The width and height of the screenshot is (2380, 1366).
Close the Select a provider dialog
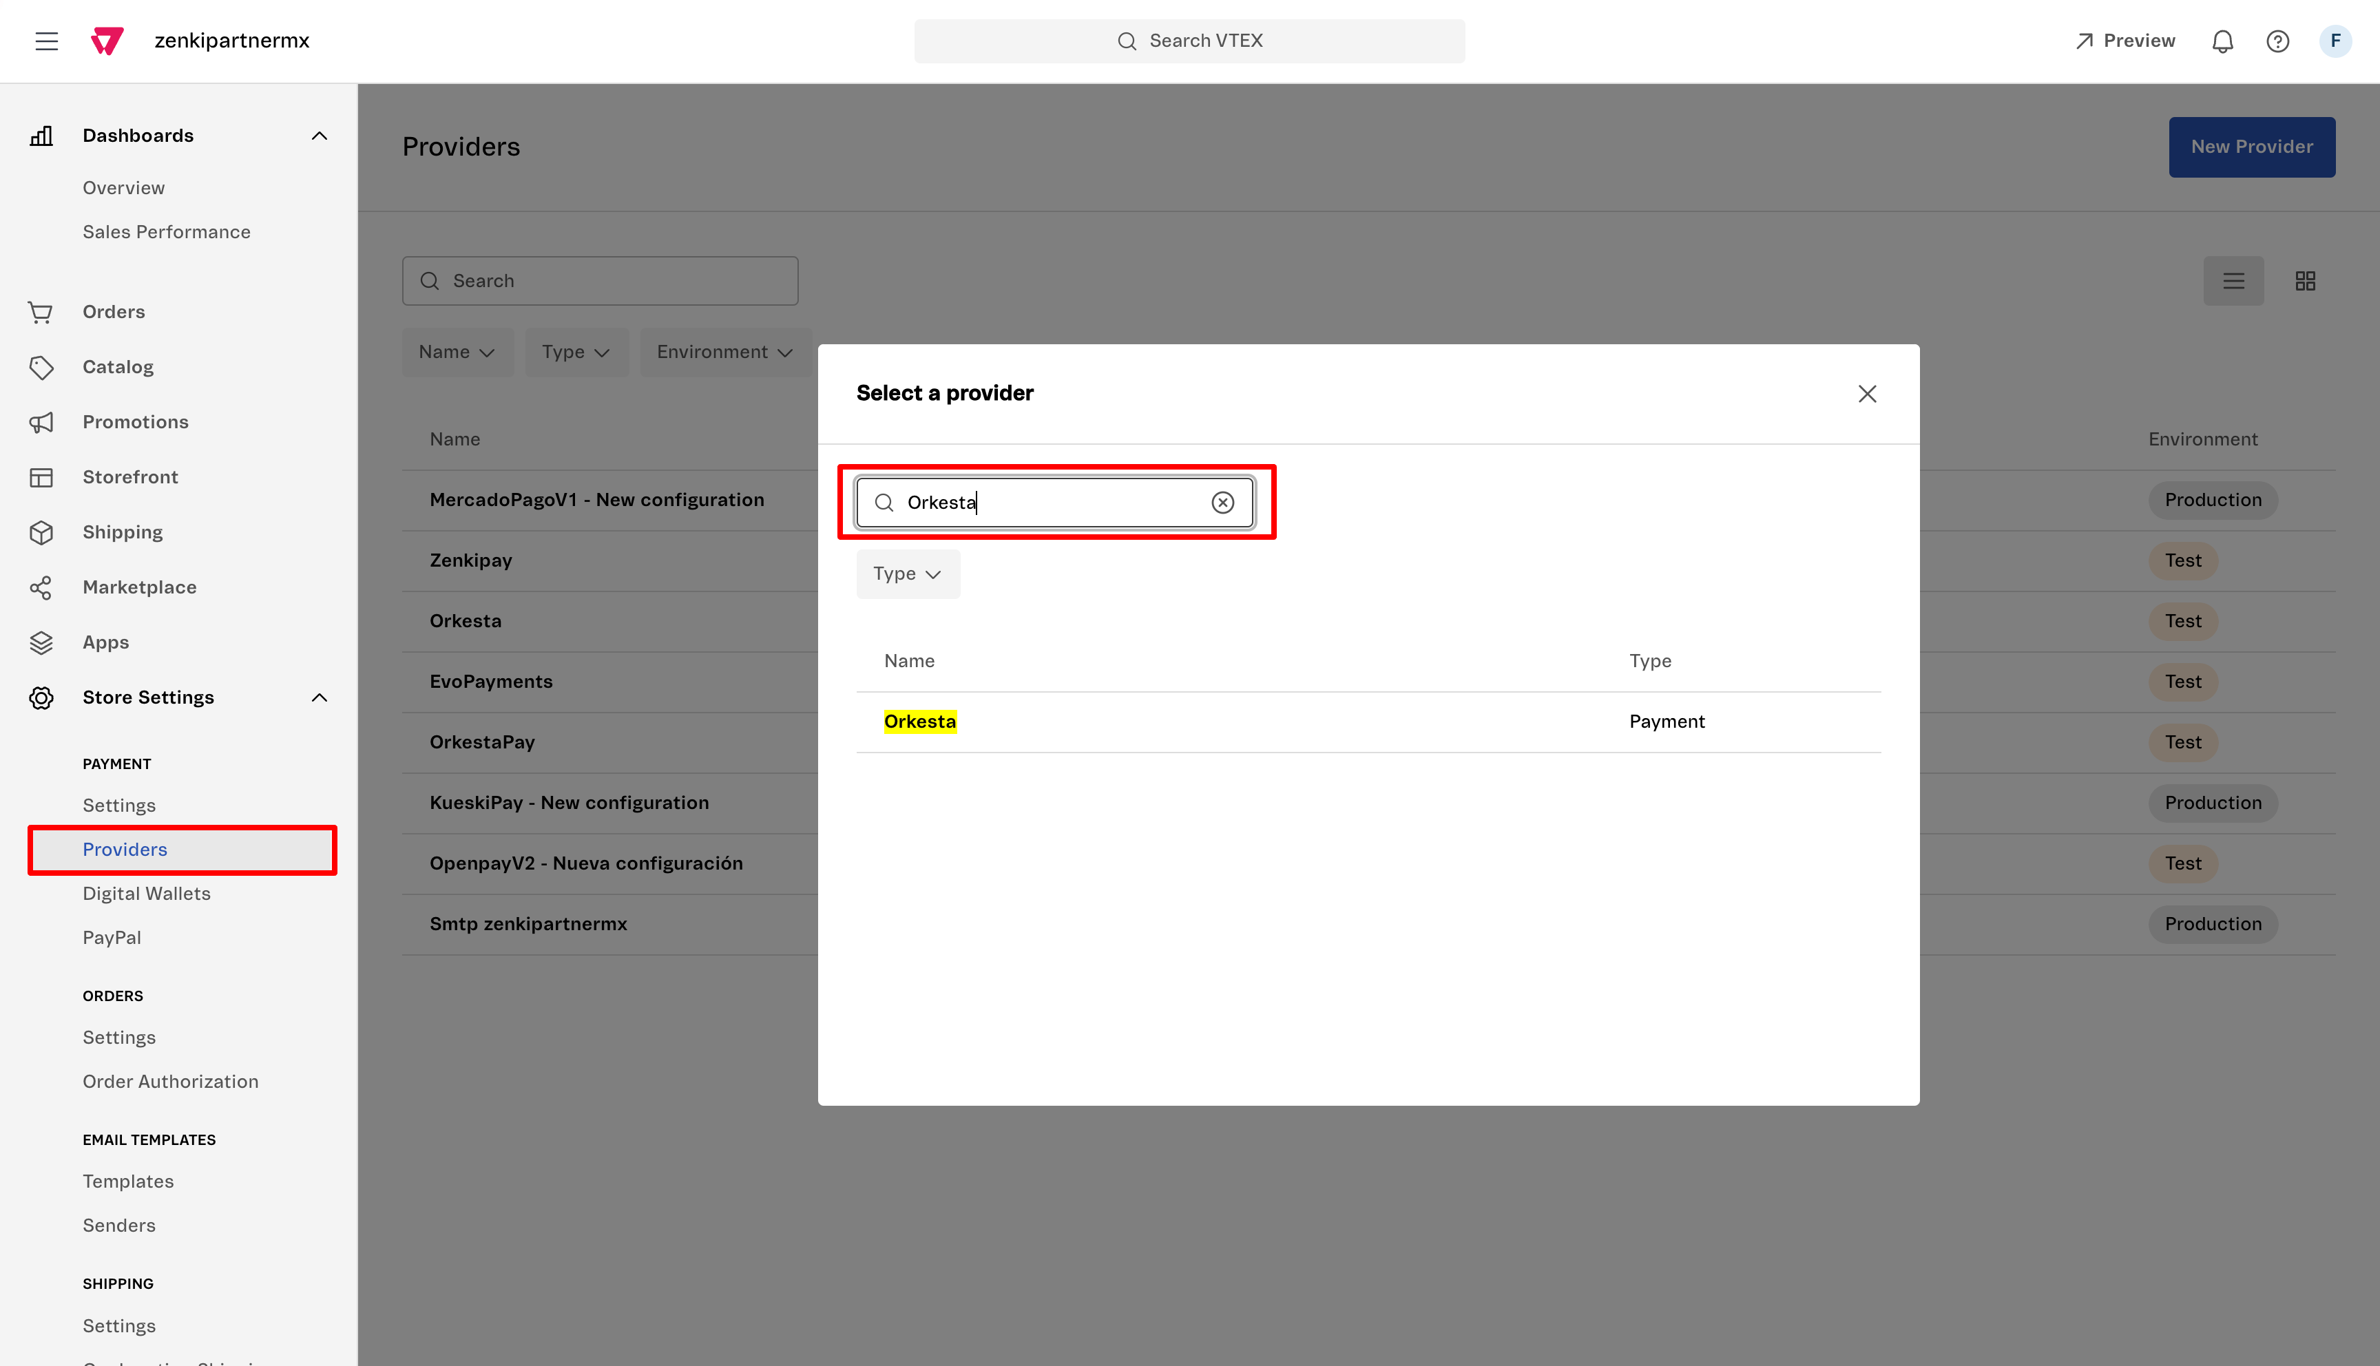tap(1867, 394)
